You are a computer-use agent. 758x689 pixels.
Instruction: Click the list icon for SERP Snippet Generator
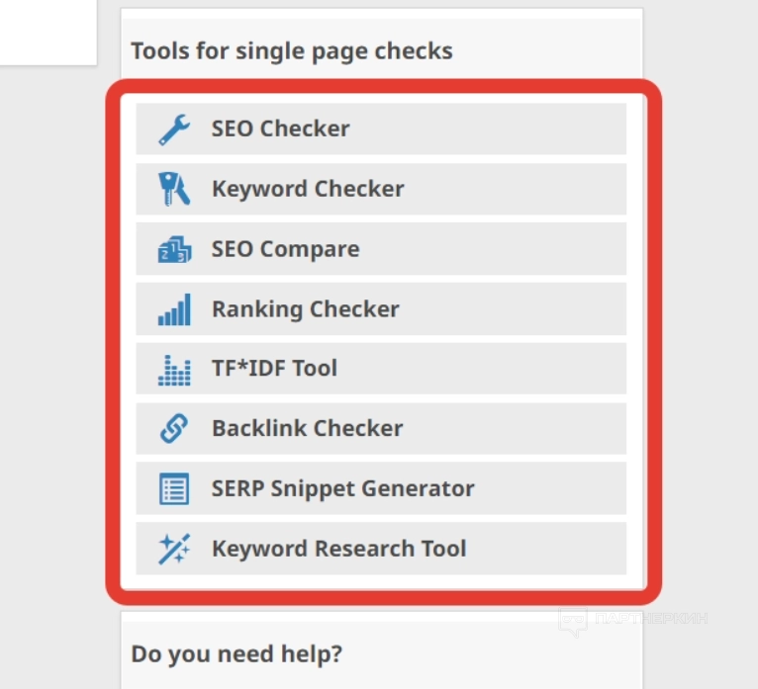click(174, 488)
